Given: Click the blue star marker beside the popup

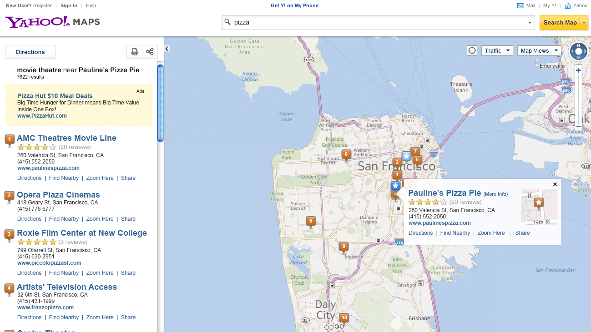Looking at the screenshot, I should (x=395, y=186).
